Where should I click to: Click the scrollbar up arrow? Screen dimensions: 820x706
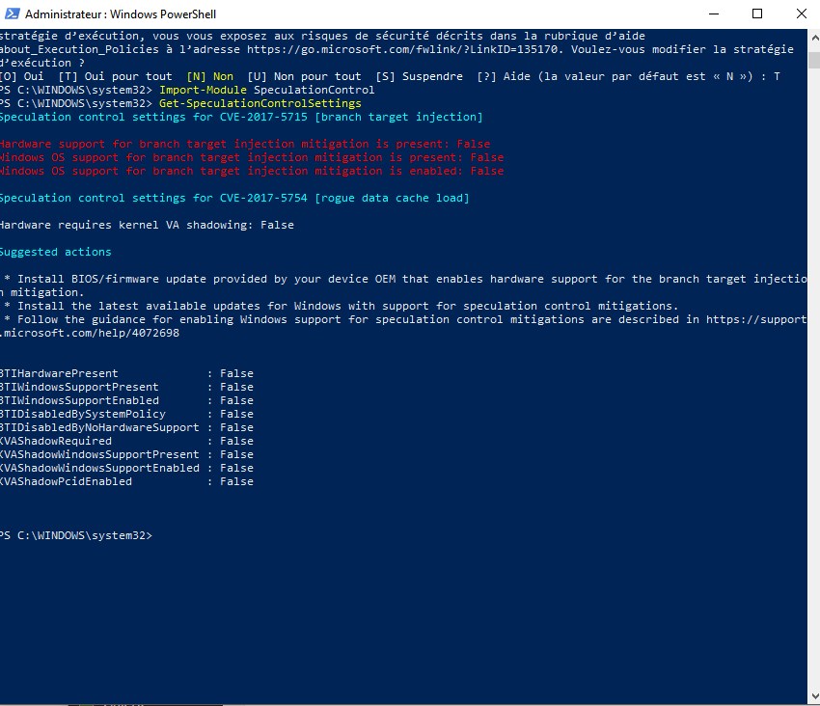coord(814,39)
